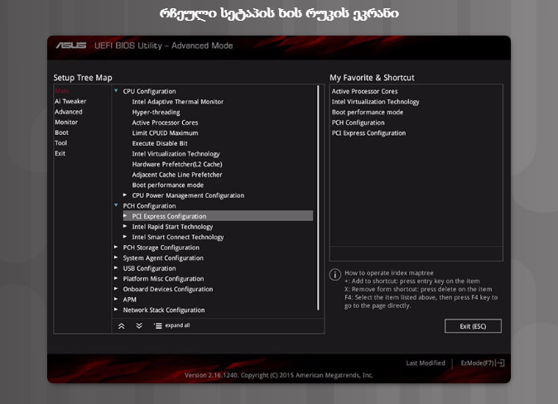Select Monitor in the left menu

(66, 122)
